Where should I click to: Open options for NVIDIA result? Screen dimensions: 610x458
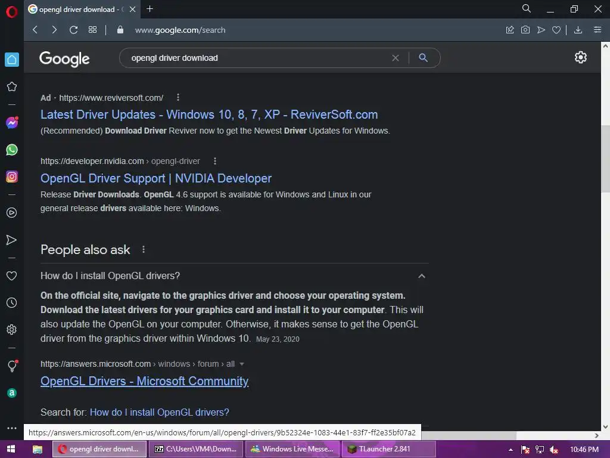point(215,161)
